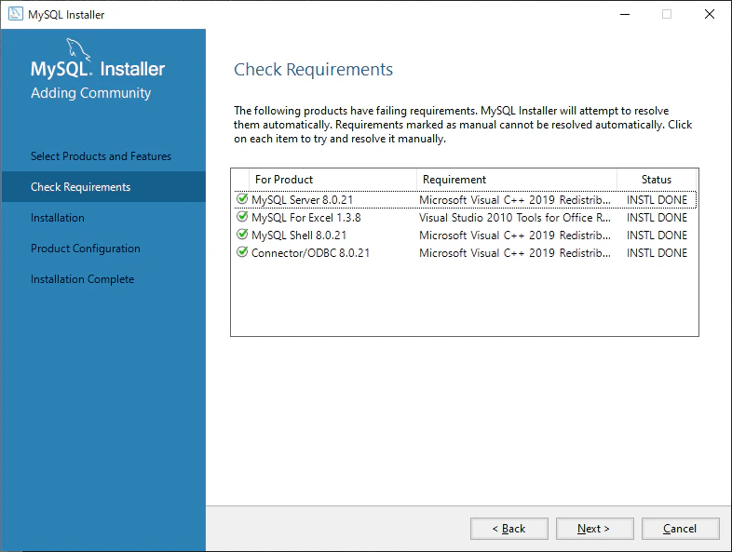Click Visual Studio 2010 Tools for Office requirement
732x552 pixels.
[514, 218]
